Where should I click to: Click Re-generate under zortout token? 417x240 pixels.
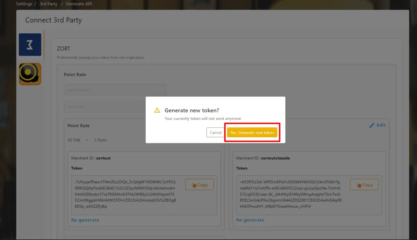pyautogui.click(x=85, y=220)
